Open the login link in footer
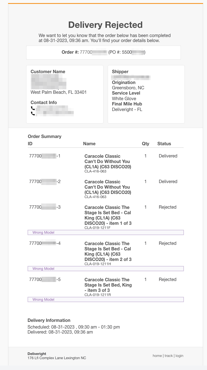Image resolution: width=207 pixels, height=370 pixels. click(x=179, y=356)
